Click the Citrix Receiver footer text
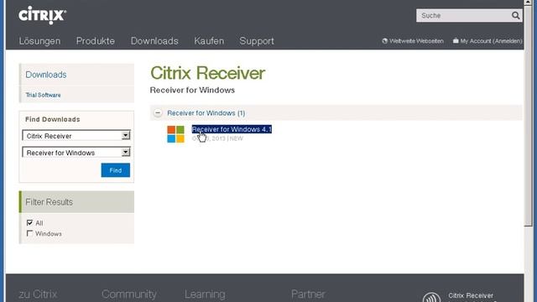The height and width of the screenshot is (302, 537). [x=471, y=295]
